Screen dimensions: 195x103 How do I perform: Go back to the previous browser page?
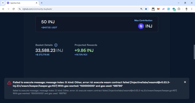(3, 9)
